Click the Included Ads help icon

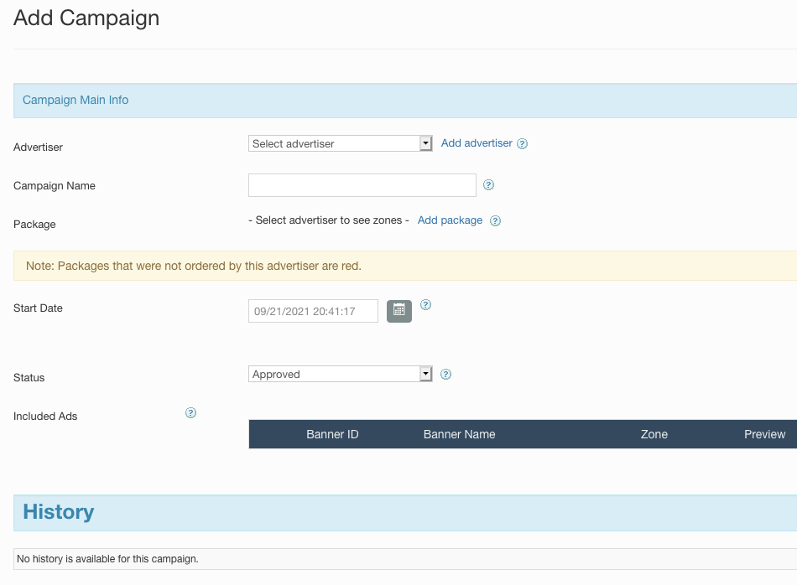point(190,412)
